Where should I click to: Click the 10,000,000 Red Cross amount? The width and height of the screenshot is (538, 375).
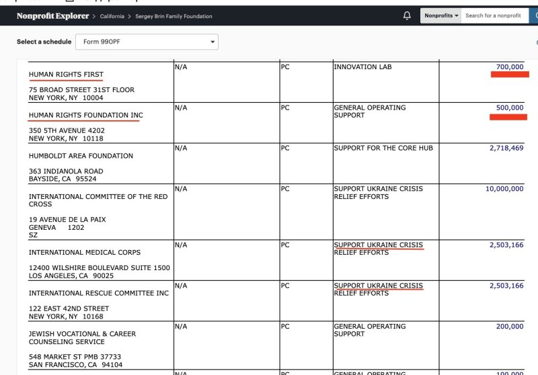(504, 189)
